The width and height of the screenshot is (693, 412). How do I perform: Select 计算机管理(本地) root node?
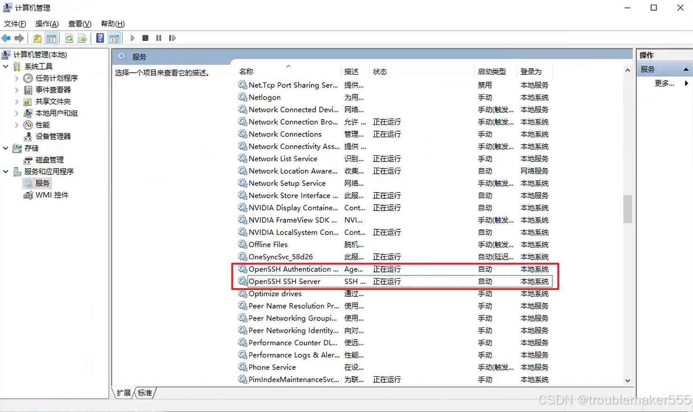point(40,54)
